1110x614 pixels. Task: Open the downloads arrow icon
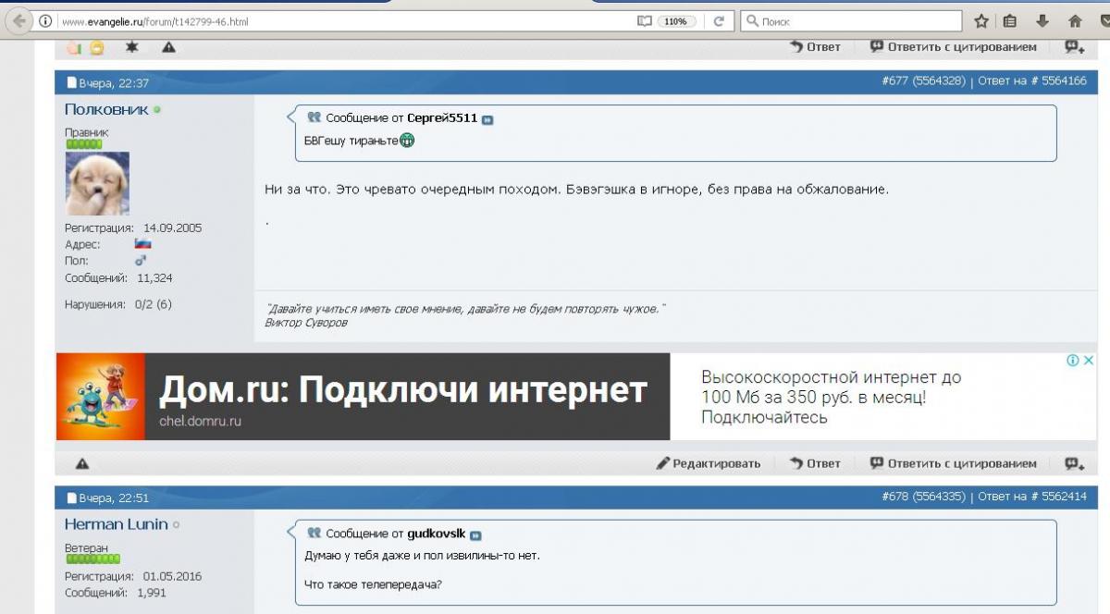(1042, 21)
